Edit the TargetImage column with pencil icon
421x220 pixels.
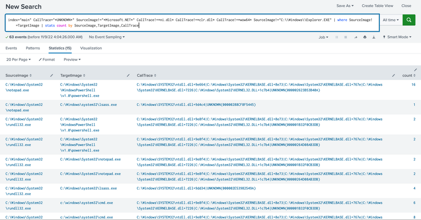tap(128, 75)
